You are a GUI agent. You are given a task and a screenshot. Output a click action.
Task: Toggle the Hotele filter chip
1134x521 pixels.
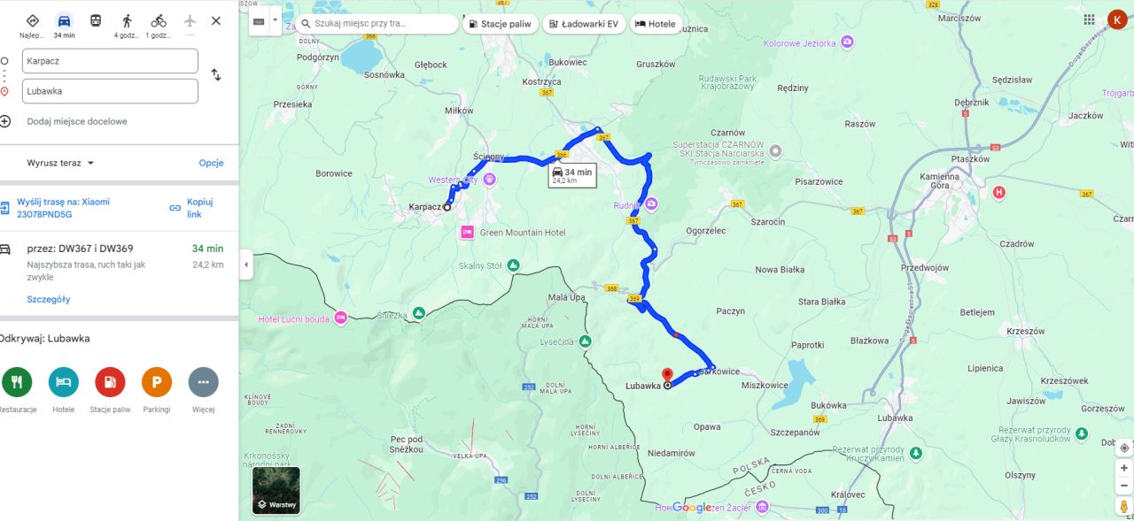point(656,24)
